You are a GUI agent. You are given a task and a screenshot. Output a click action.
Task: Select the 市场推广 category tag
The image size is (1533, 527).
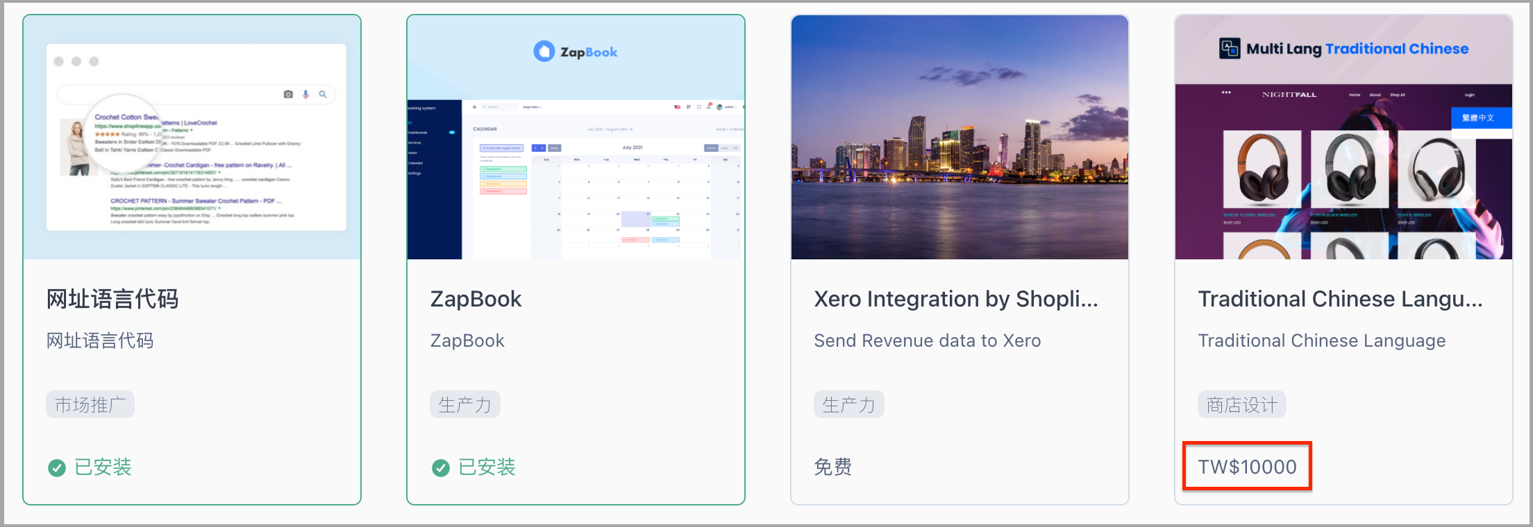click(x=90, y=404)
